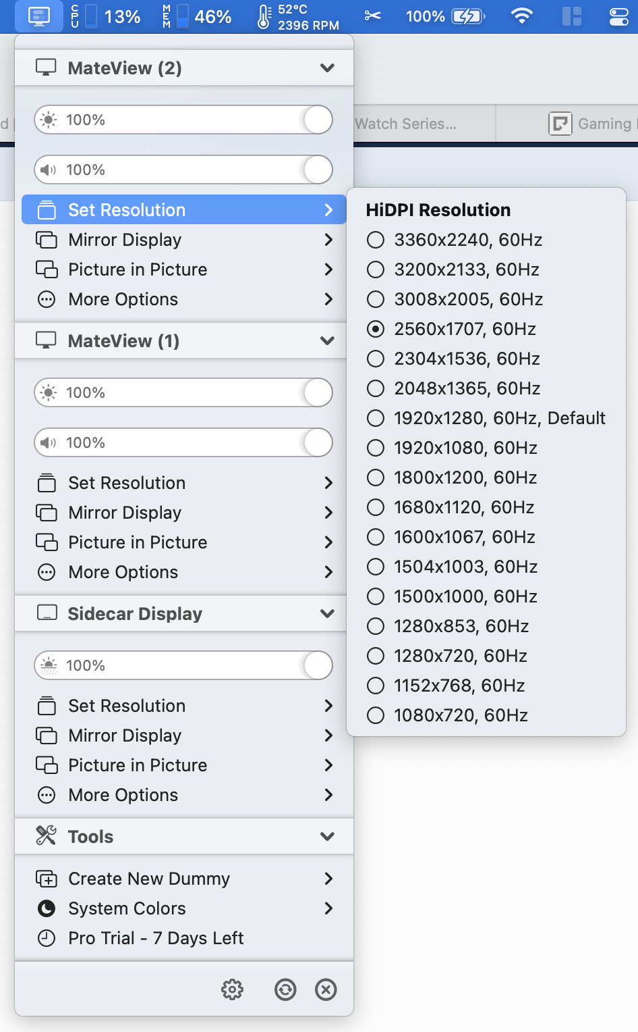Click Picture in Picture icon under MateView (1)

click(47, 542)
